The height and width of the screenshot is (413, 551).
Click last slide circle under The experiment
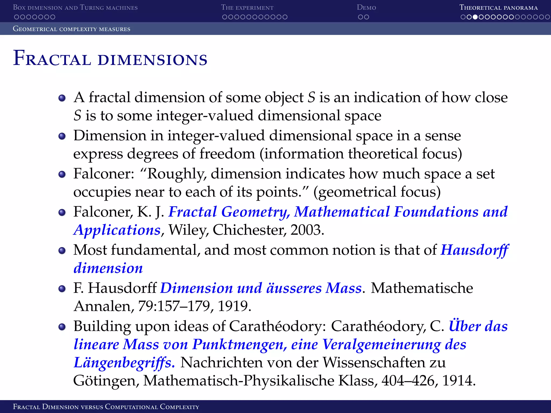coord(285,17)
